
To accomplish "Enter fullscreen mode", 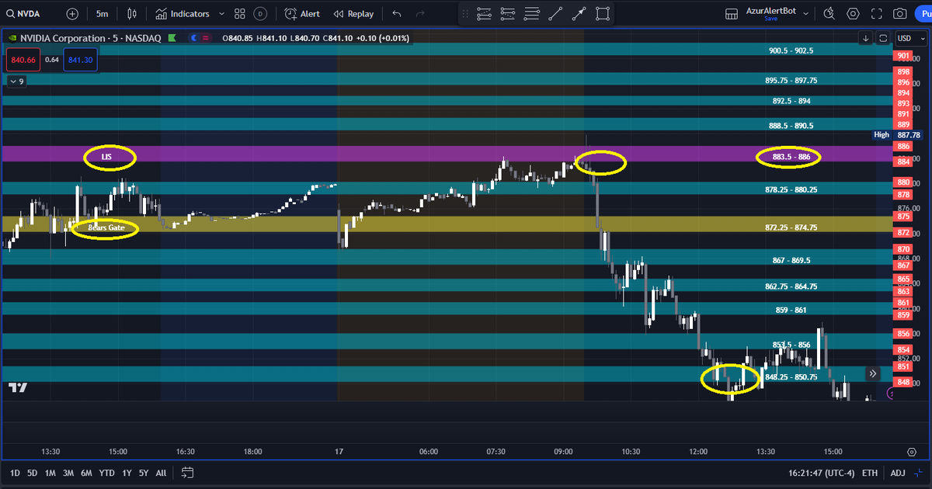I will (x=877, y=13).
